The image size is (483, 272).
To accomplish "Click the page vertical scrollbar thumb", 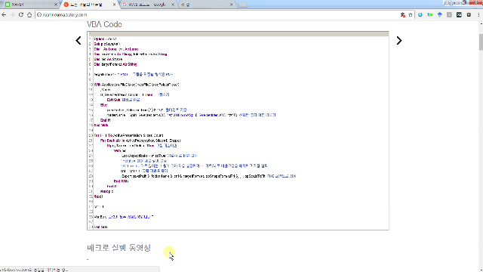I will coord(481,42).
